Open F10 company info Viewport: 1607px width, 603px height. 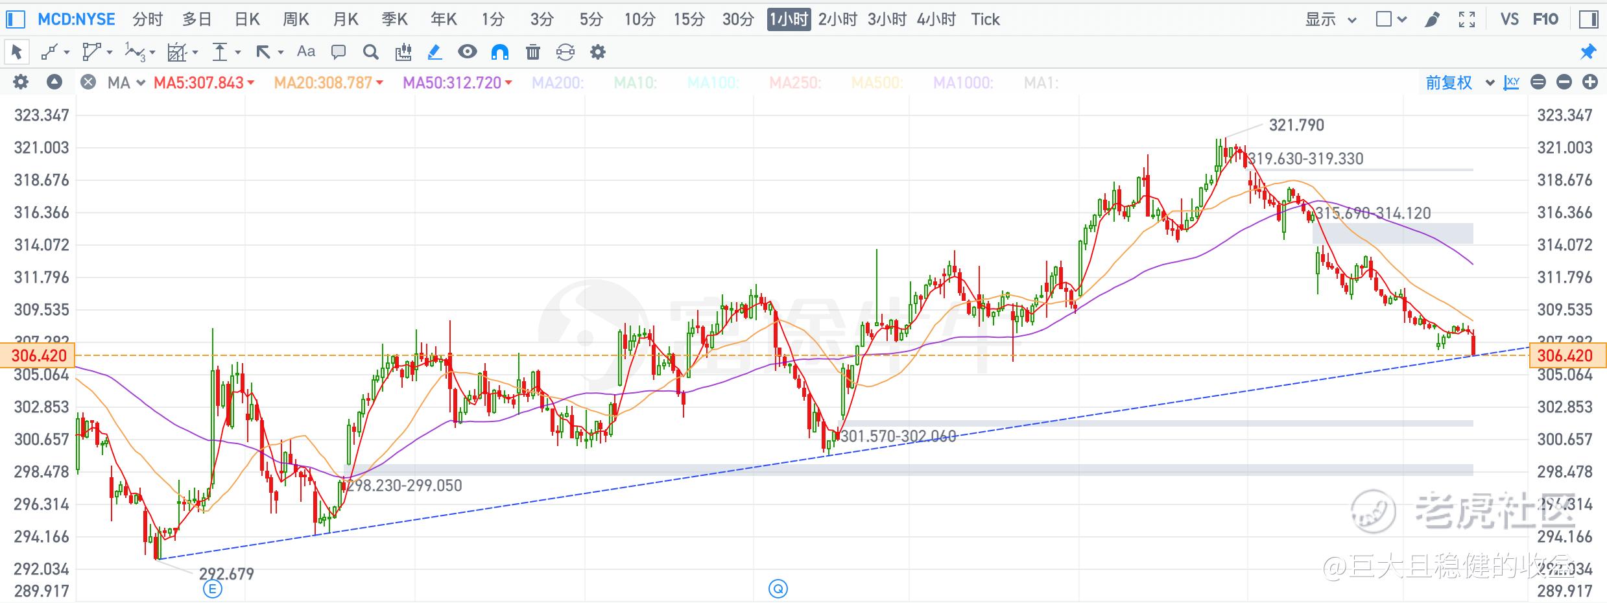click(1545, 19)
